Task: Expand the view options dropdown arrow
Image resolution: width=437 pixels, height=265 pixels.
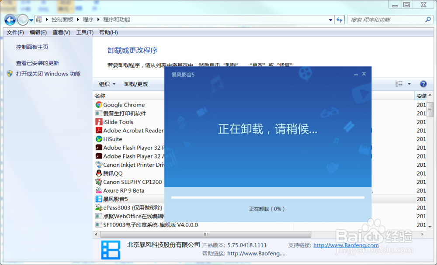Action: click(x=409, y=84)
